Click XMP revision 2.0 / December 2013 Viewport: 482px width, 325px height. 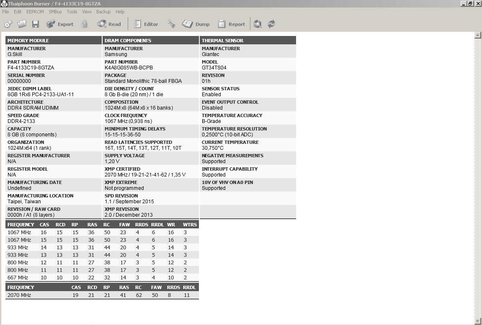click(x=129, y=215)
